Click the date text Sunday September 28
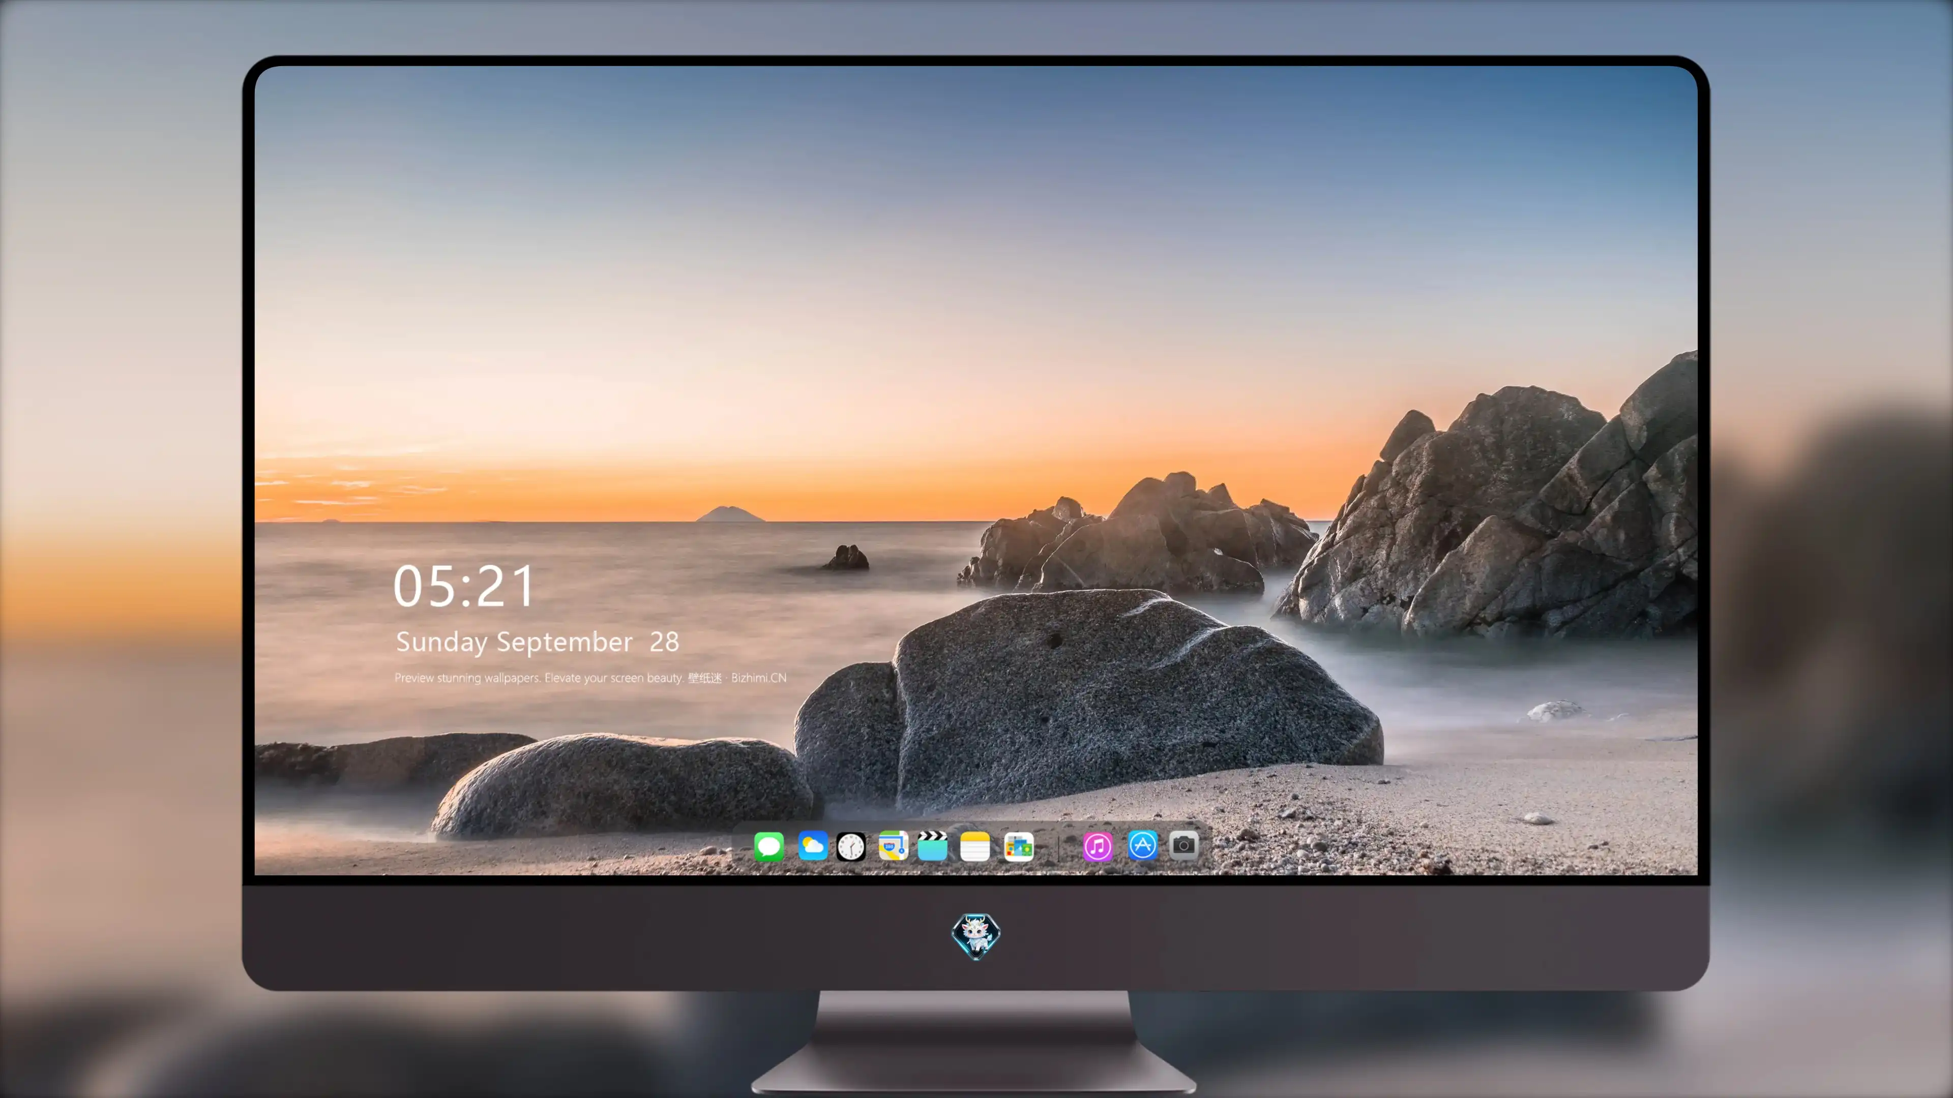 (x=538, y=642)
